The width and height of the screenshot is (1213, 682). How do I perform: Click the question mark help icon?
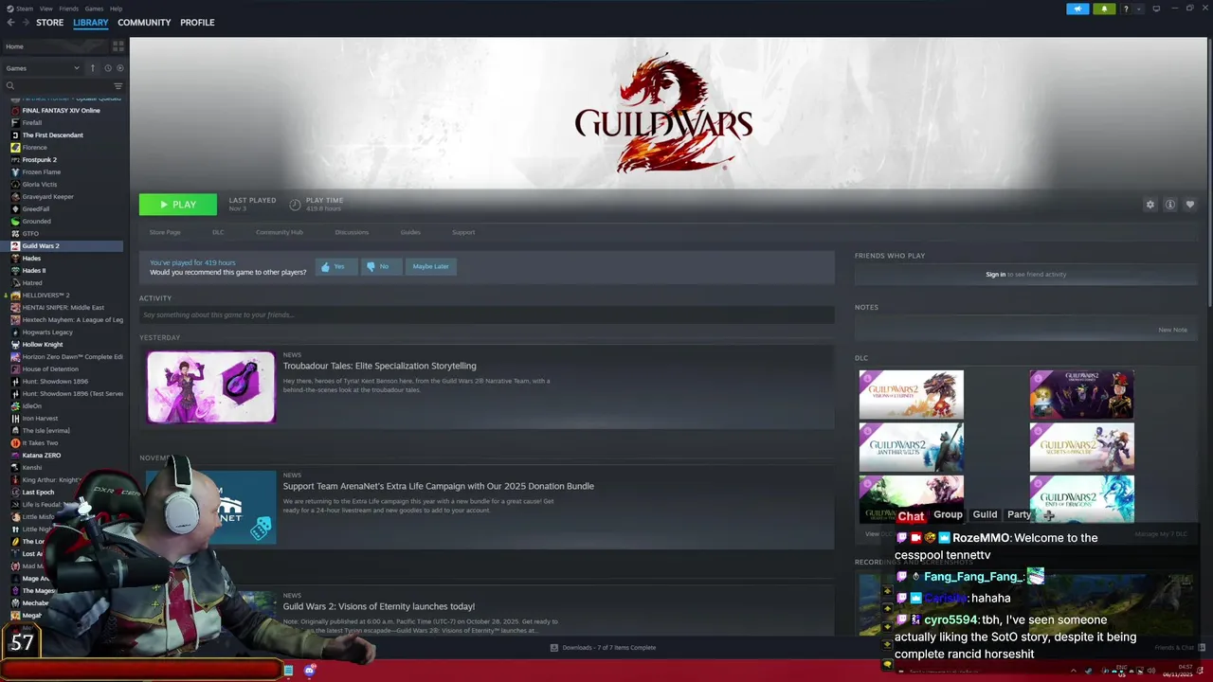pyautogui.click(x=1126, y=9)
